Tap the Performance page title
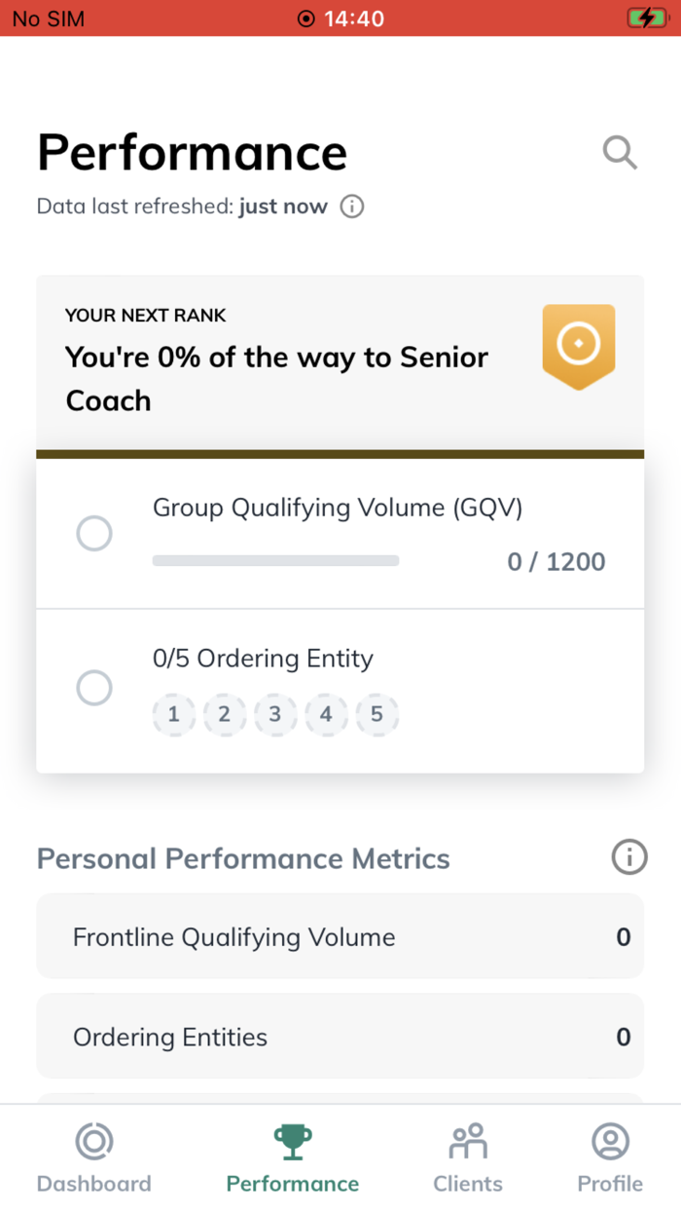 [x=192, y=153]
